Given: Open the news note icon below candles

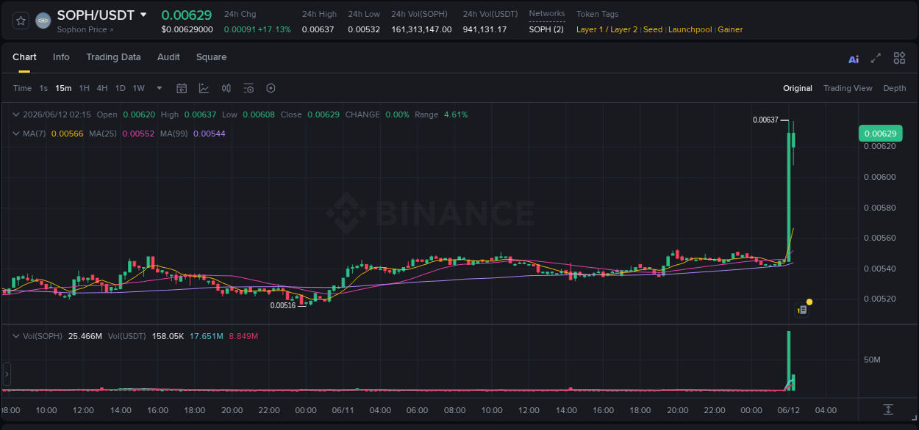Looking at the screenshot, I should point(802,310).
